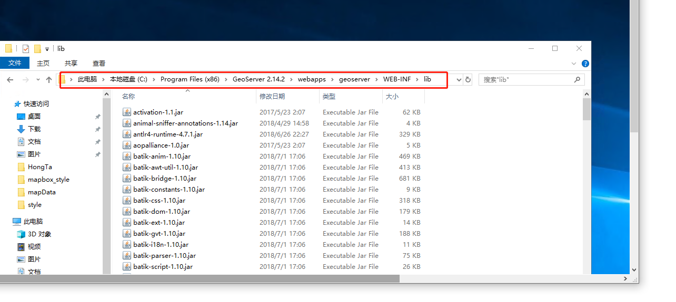
Task: Click the file list scroll up arrow
Action: pyautogui.click(x=586, y=93)
